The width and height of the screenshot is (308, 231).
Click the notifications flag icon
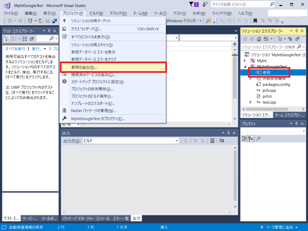click(x=191, y=4)
